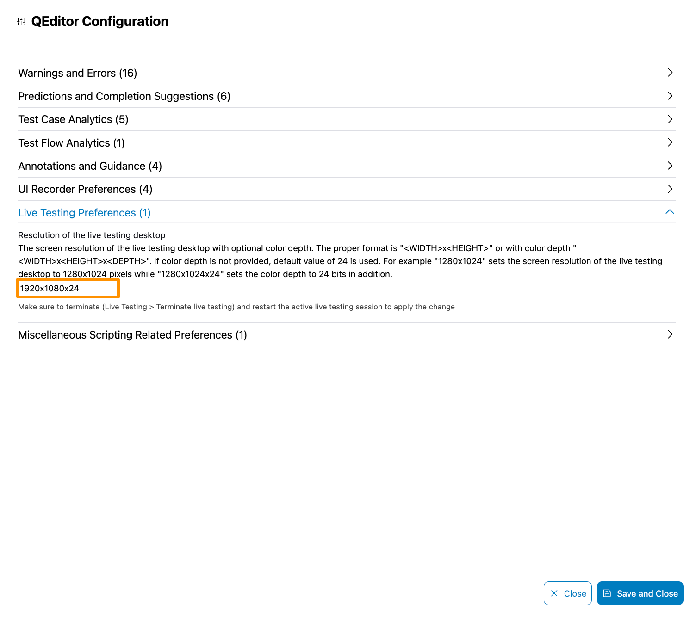This screenshot has width=696, height=617.
Task: Focus the resolution field showing 1920x1080x24
Action: pos(68,288)
